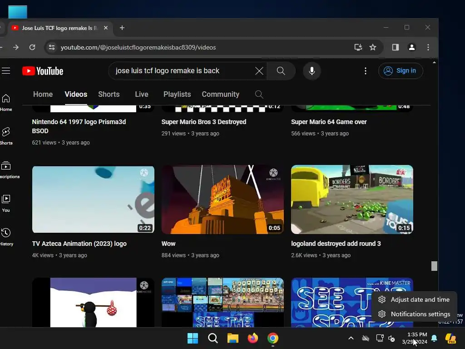Go forward in Chrome navigation
The image size is (465, 349).
click(x=16, y=47)
